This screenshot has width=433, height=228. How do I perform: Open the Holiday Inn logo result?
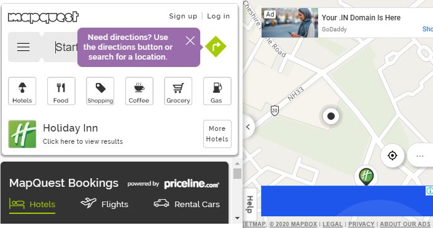[x=22, y=134]
